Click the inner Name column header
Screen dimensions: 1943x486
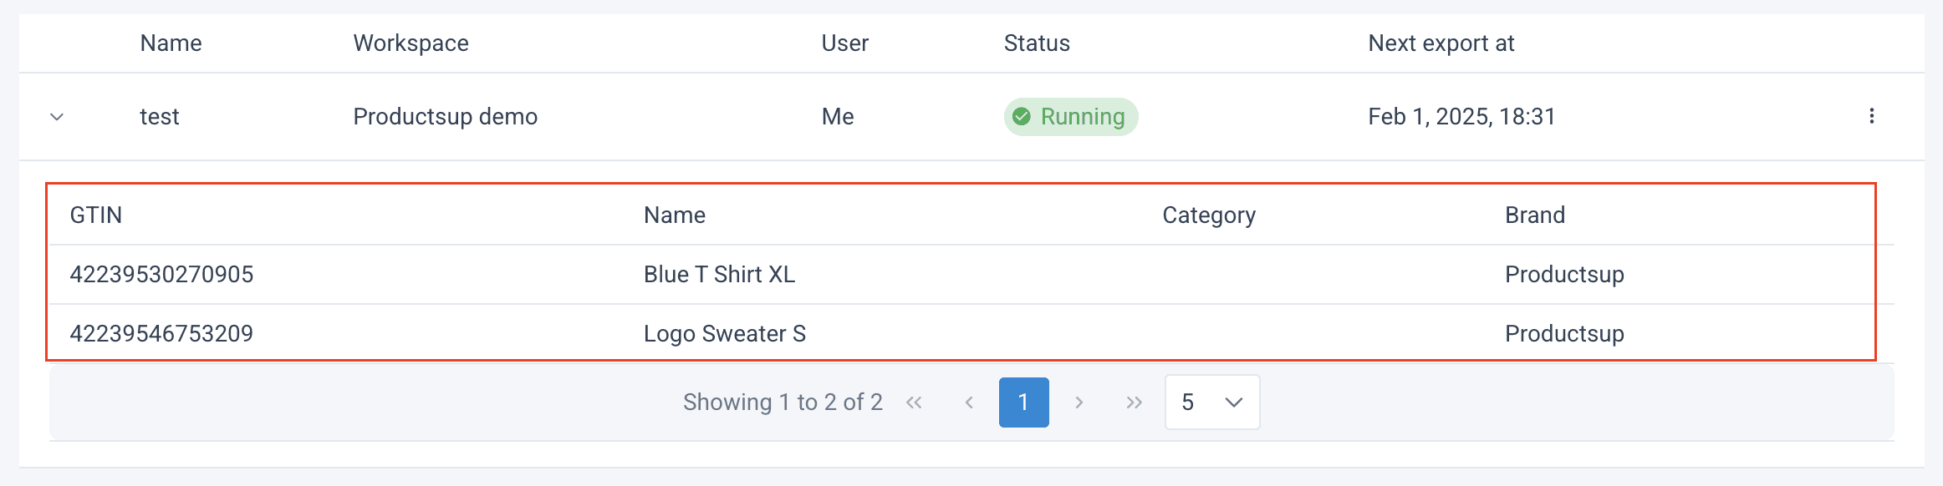pos(674,215)
